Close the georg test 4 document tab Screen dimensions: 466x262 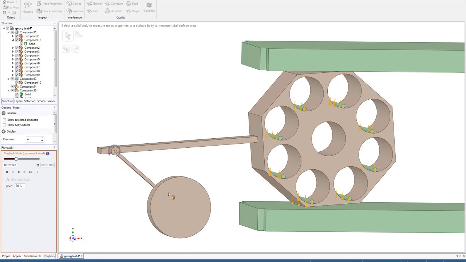(x=82, y=256)
